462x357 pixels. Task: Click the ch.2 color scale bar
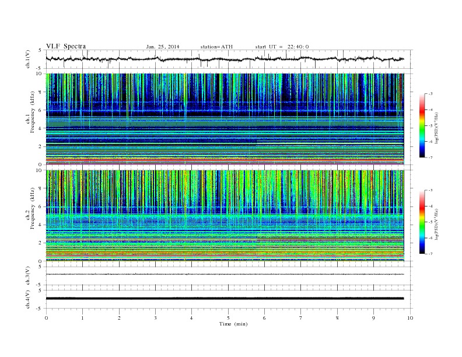pyautogui.click(x=422, y=222)
